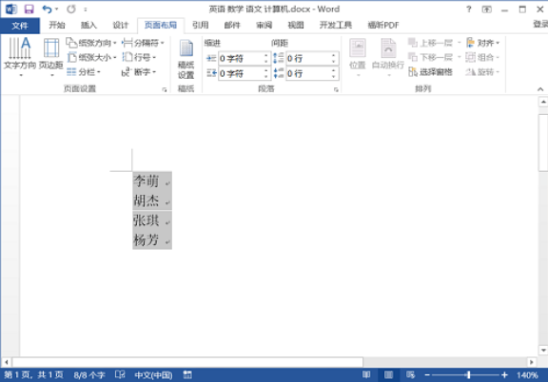This screenshot has height=382, width=548.
Task: Open the customize quick access toolbar menu
Action: (86, 10)
